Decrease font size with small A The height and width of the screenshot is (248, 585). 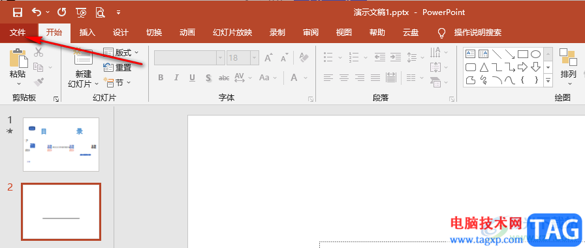[284, 58]
